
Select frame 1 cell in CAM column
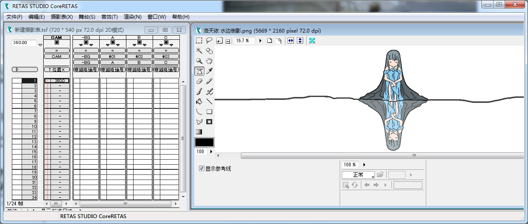[x=57, y=80]
